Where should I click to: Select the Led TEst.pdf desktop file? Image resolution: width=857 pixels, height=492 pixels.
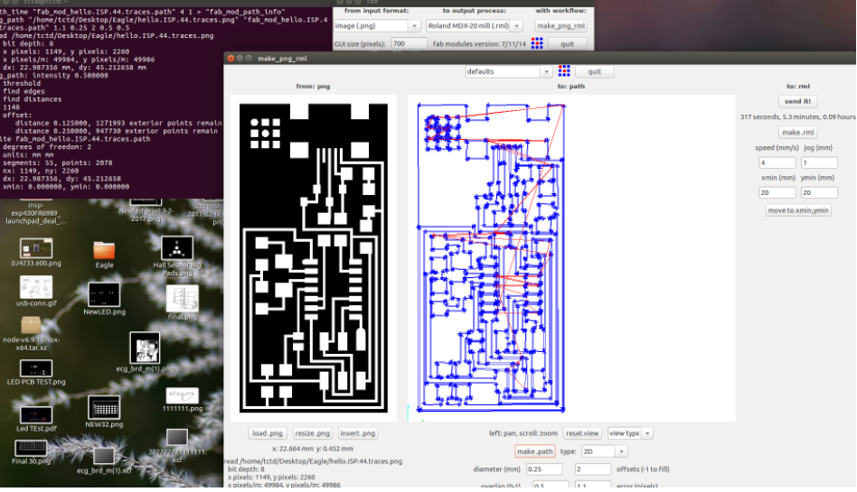pyautogui.click(x=36, y=420)
